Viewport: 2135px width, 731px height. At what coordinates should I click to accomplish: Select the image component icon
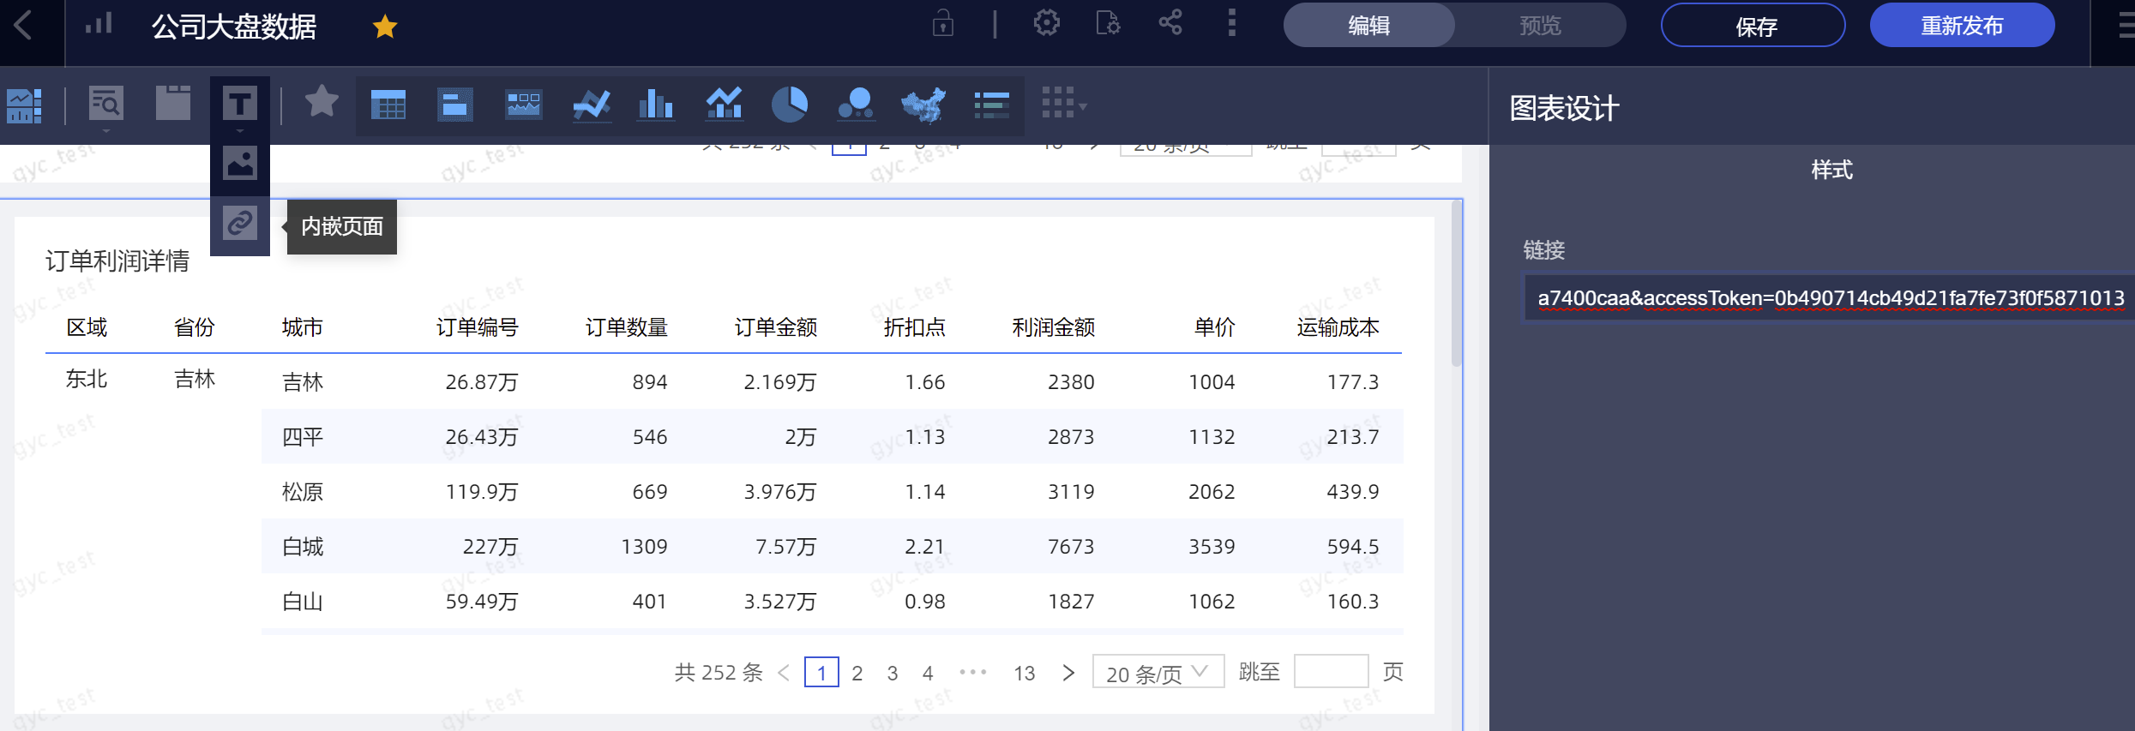[240, 163]
